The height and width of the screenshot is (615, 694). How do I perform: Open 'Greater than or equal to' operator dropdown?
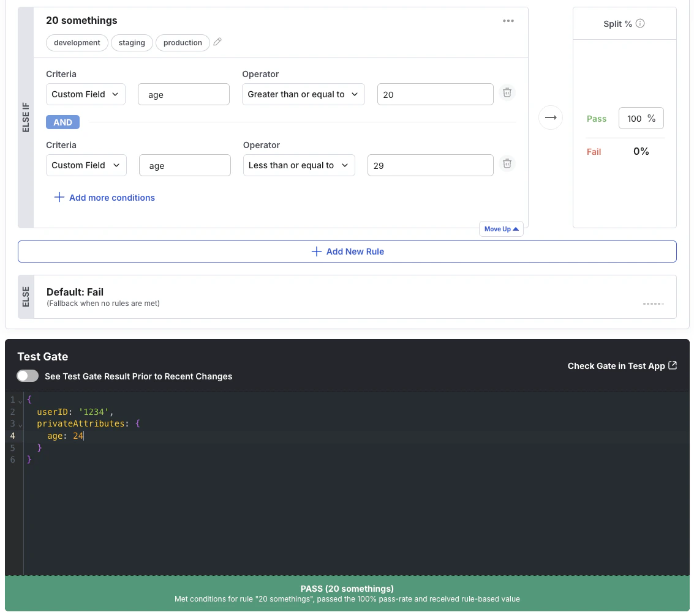[303, 94]
